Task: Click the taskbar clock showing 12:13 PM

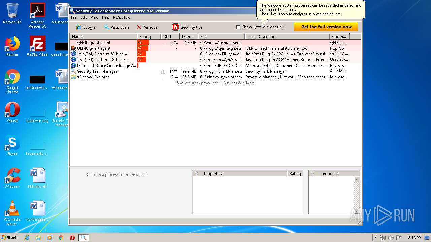Action: [x=414, y=238]
